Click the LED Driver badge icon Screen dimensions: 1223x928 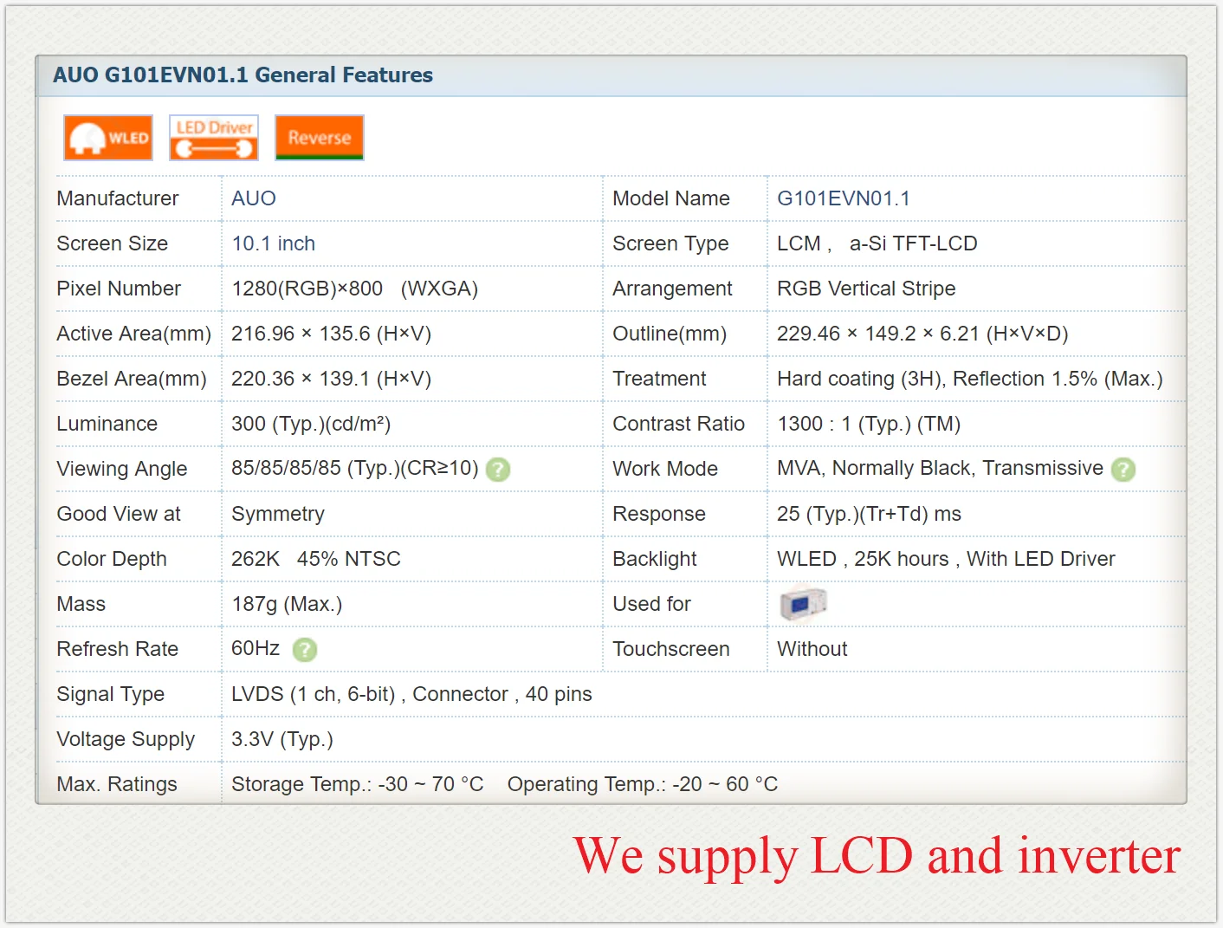[x=214, y=138]
